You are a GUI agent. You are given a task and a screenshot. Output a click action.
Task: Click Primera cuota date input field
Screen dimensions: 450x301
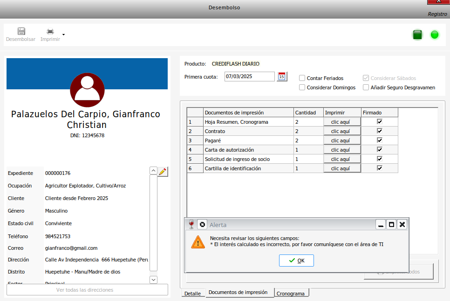pyautogui.click(x=249, y=77)
